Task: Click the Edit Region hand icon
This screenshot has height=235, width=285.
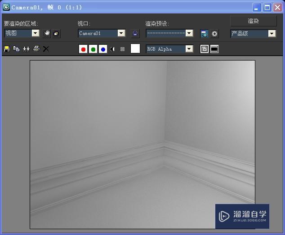Action: pos(47,34)
